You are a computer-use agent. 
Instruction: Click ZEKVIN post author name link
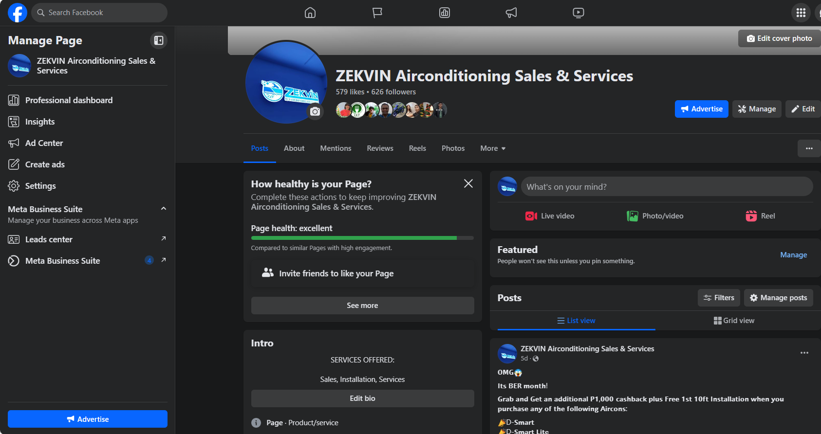tap(587, 349)
